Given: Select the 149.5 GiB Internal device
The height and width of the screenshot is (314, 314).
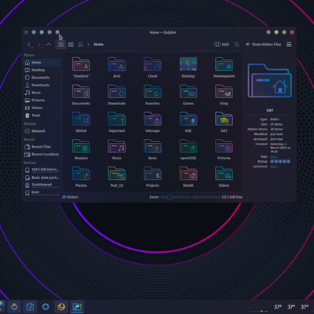Looking at the screenshot, I should 42,170.
